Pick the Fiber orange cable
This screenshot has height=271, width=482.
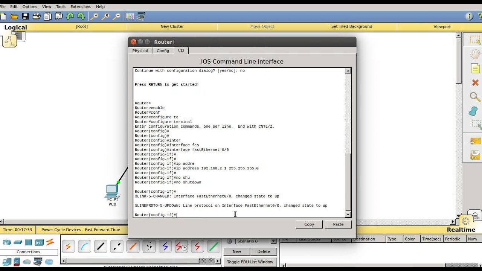coord(133,247)
